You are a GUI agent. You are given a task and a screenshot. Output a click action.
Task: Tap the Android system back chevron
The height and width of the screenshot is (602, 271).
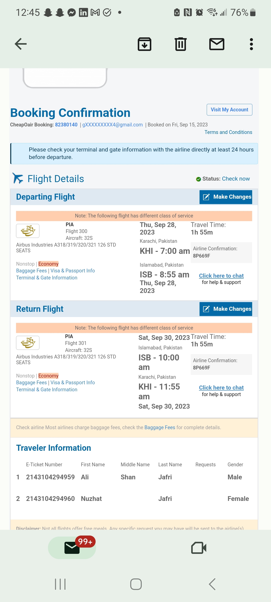[212, 584]
